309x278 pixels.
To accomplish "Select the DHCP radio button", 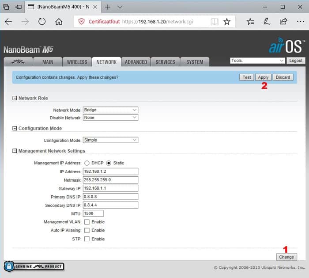I will coord(87,163).
